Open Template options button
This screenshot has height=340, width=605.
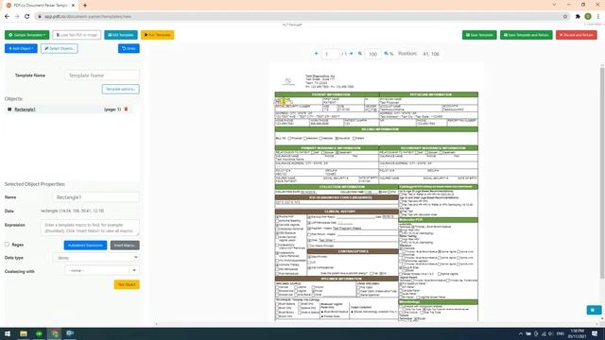pyautogui.click(x=121, y=89)
